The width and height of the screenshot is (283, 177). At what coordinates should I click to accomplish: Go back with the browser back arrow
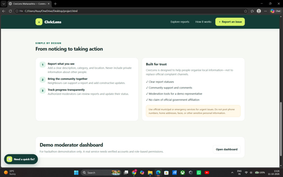point(4,11)
